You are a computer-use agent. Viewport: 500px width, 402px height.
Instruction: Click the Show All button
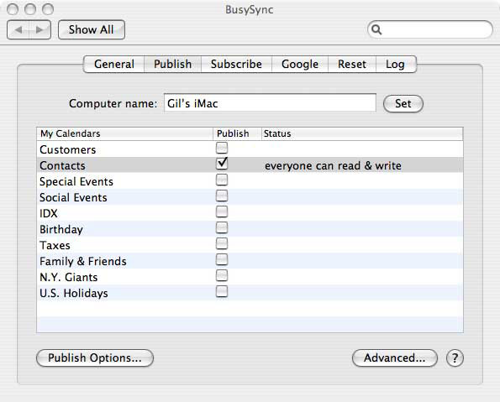tap(92, 30)
